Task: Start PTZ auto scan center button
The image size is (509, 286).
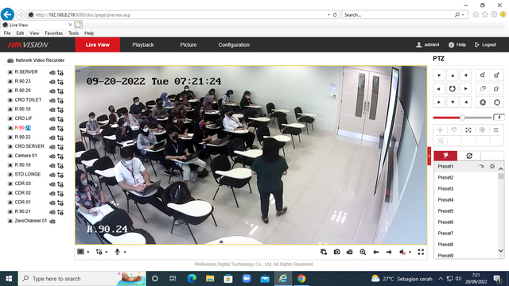Action: tap(453, 89)
